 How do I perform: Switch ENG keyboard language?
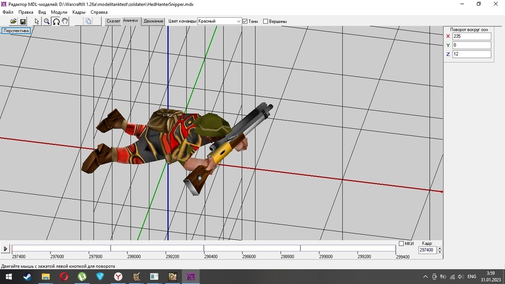[472, 277]
